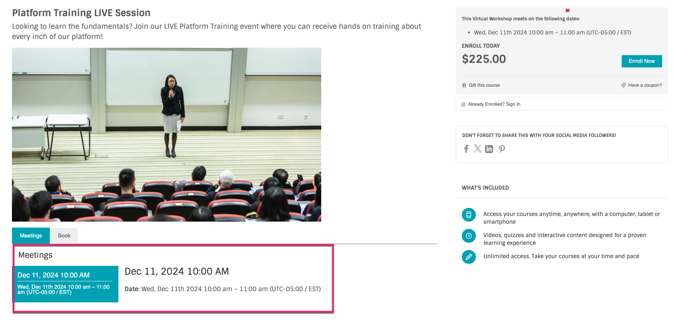Click the gift box icon
The image size is (673, 321).
point(464,85)
